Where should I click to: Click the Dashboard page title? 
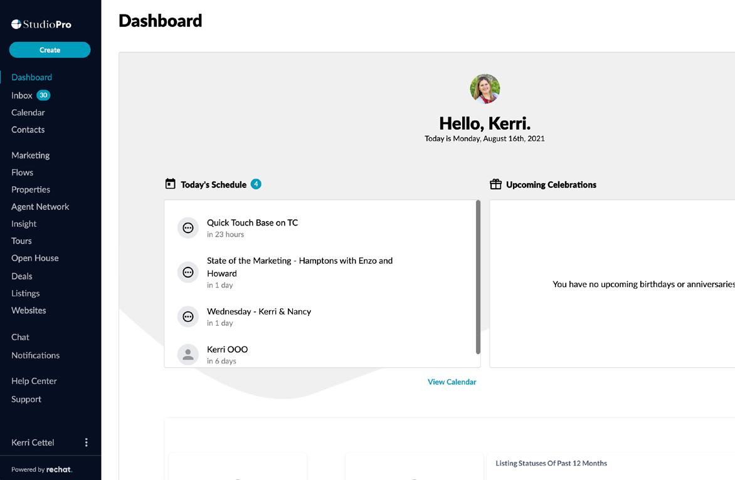(161, 21)
